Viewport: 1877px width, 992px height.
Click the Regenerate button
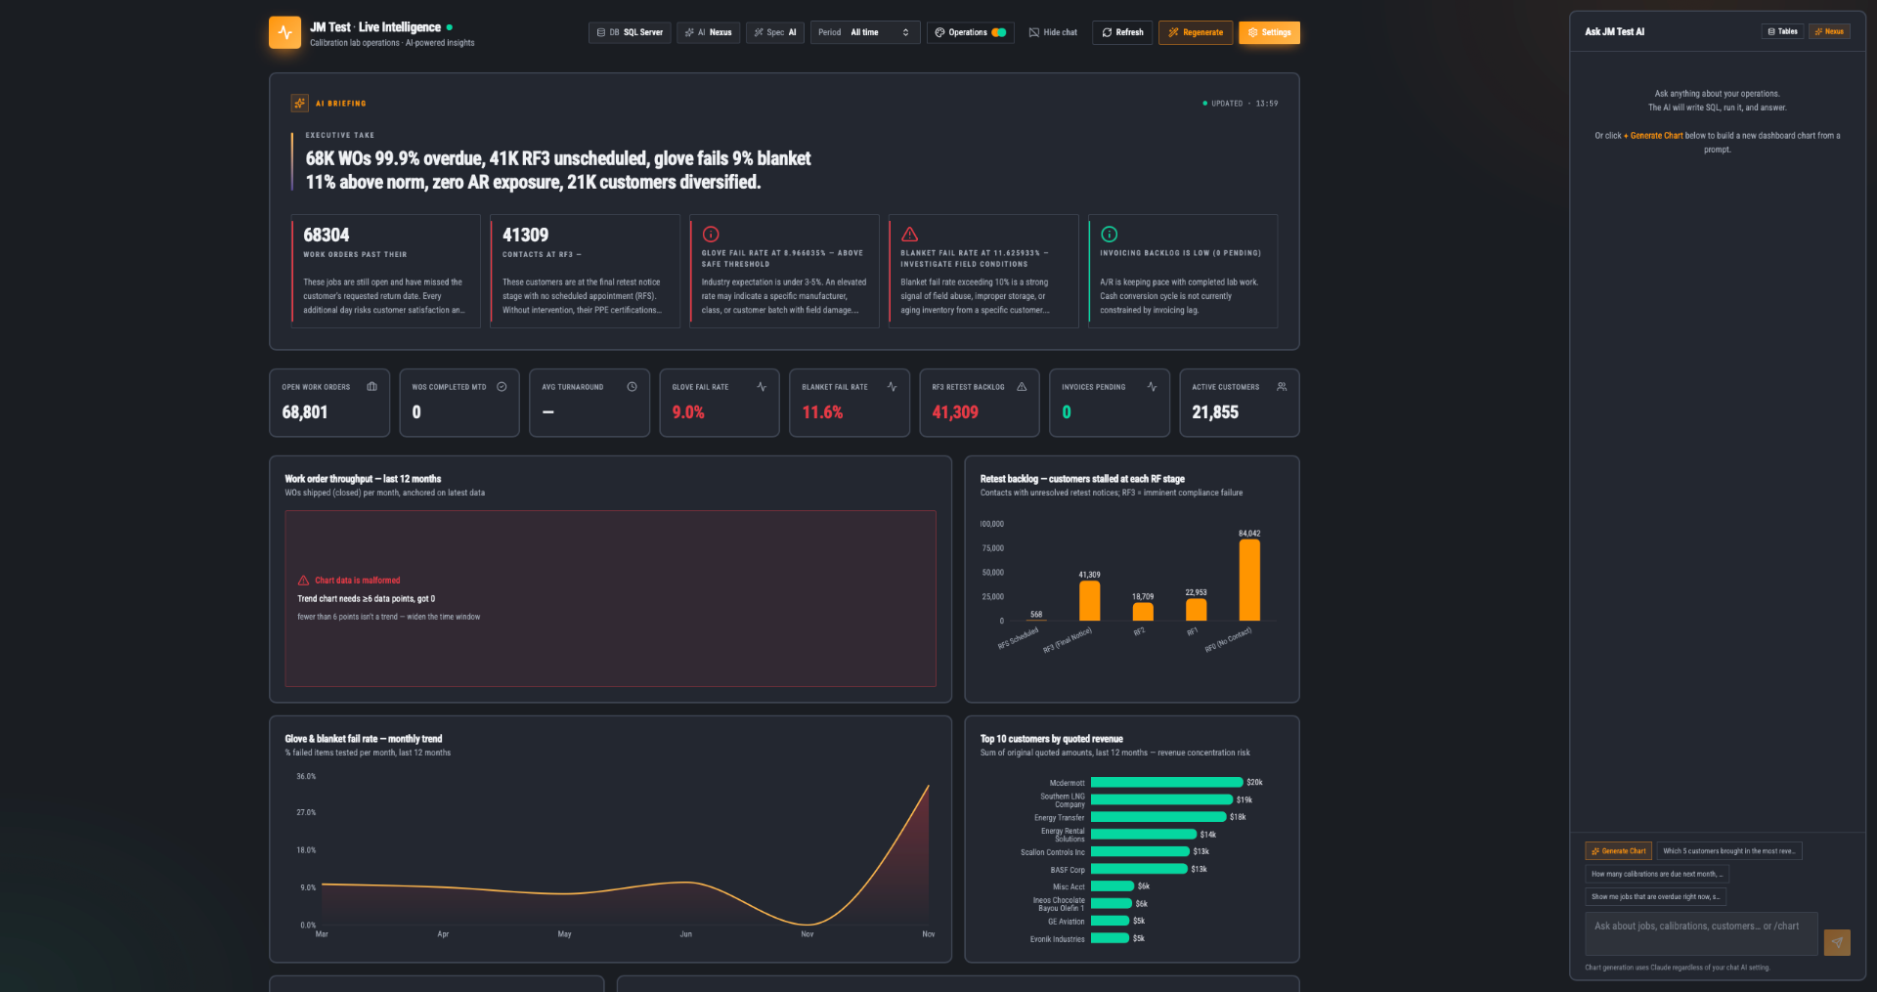click(1196, 32)
